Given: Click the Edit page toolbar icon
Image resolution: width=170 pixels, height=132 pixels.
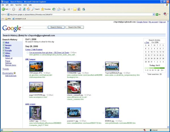Looking at the screenshot, I should [69, 9].
